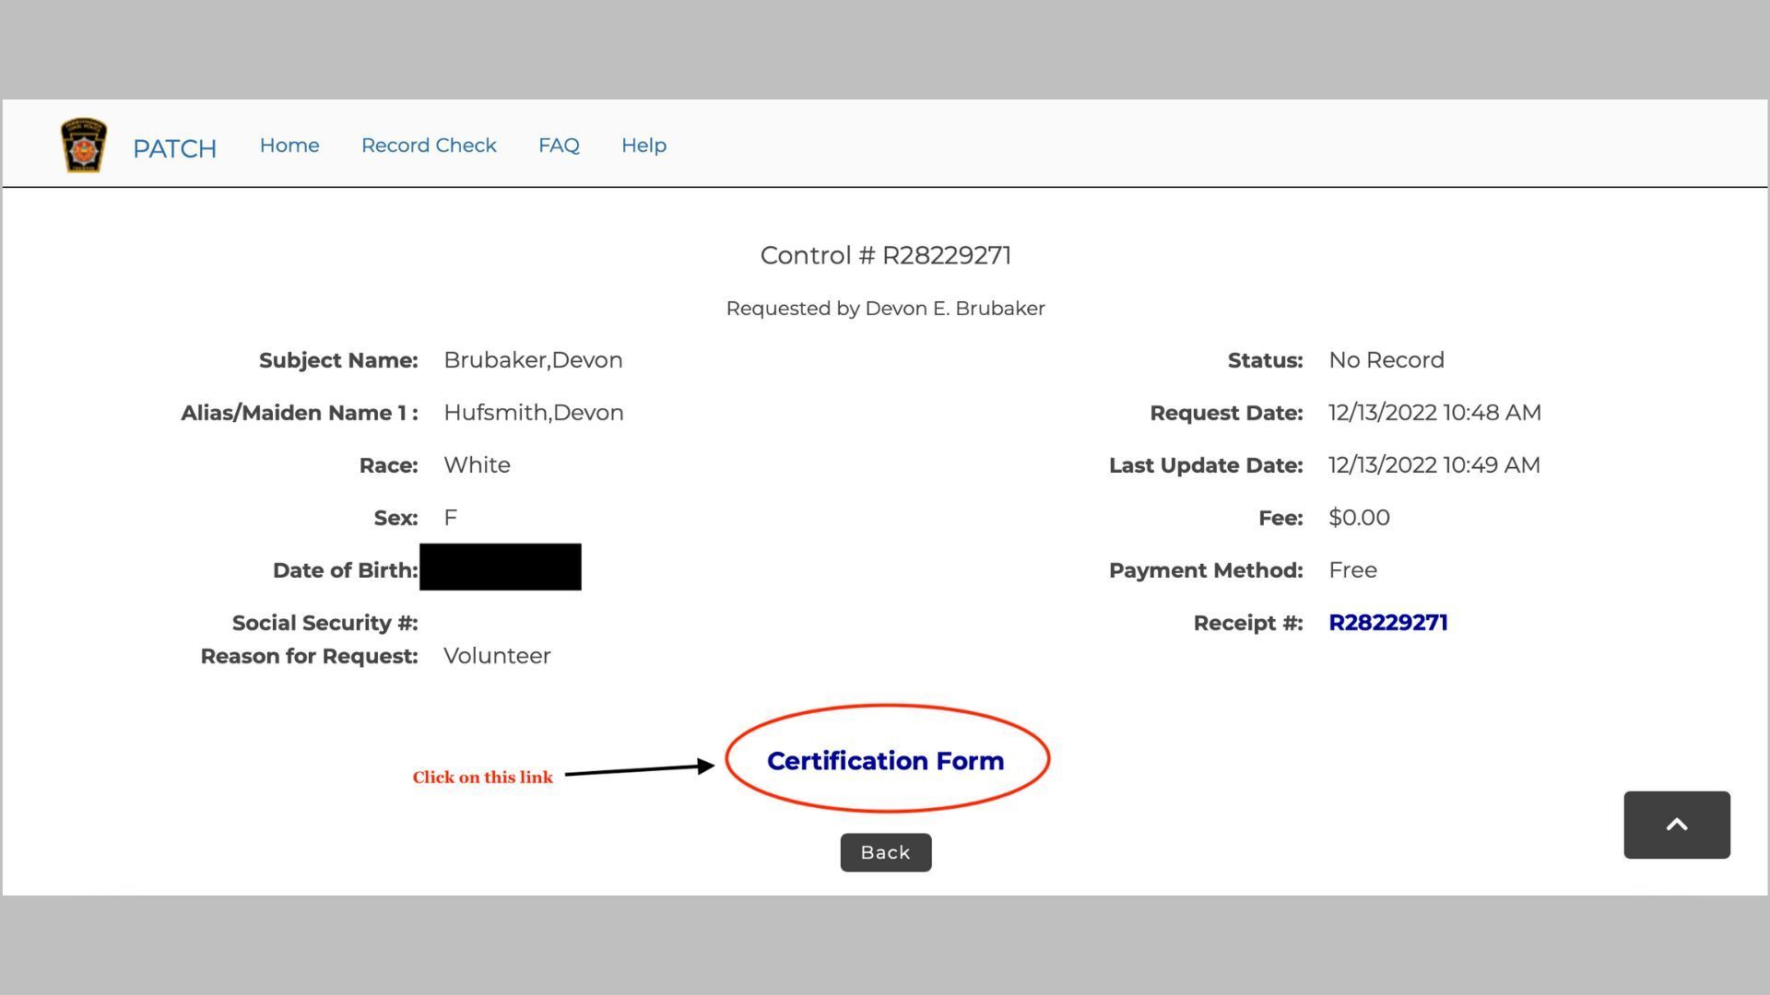The height and width of the screenshot is (995, 1770).
Task: Open the Certification Form link
Action: tap(885, 761)
